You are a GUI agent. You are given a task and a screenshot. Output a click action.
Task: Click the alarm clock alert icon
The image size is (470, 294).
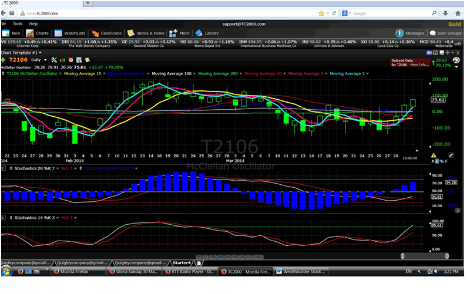pos(70,60)
